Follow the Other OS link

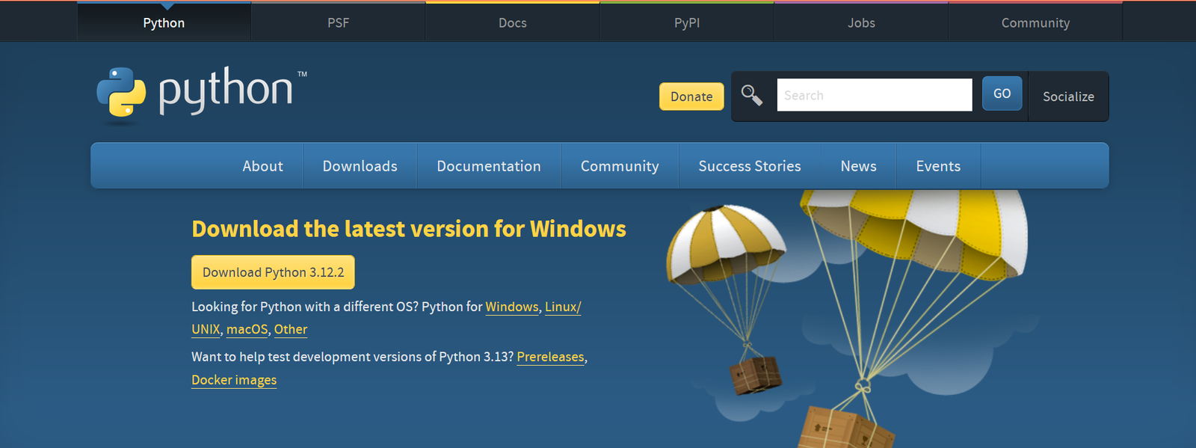click(291, 329)
